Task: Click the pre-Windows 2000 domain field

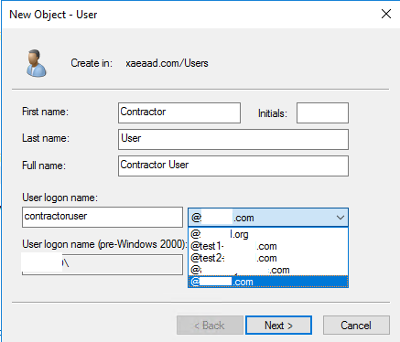Action: [103, 264]
